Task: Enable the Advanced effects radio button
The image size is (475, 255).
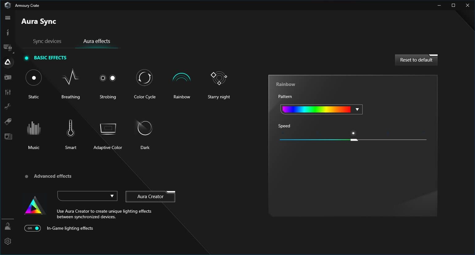Action: pos(27,176)
